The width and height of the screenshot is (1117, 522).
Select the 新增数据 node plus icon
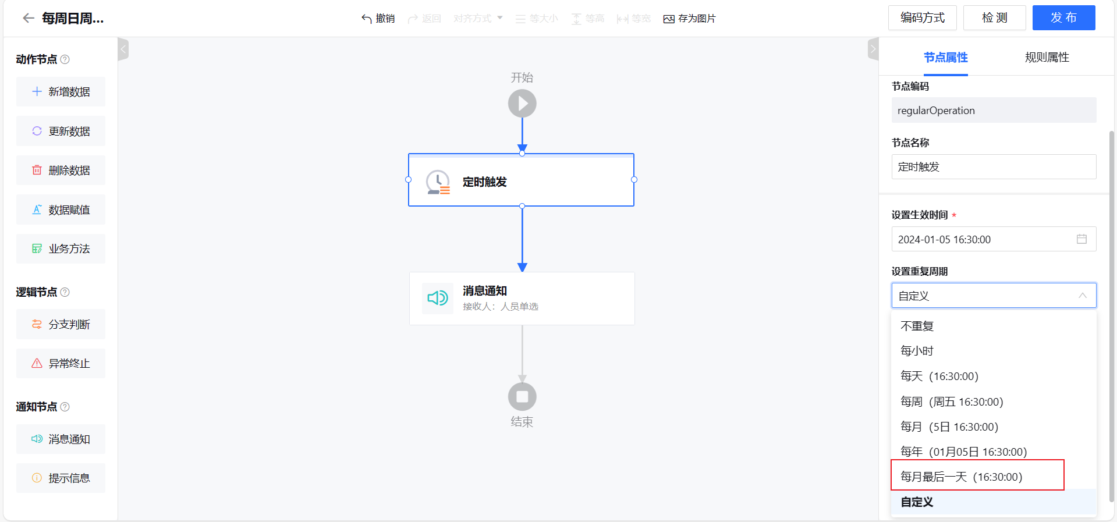click(x=37, y=91)
